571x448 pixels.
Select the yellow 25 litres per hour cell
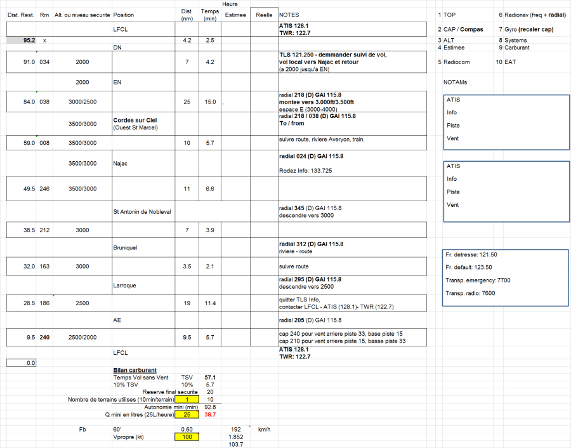[181, 414]
